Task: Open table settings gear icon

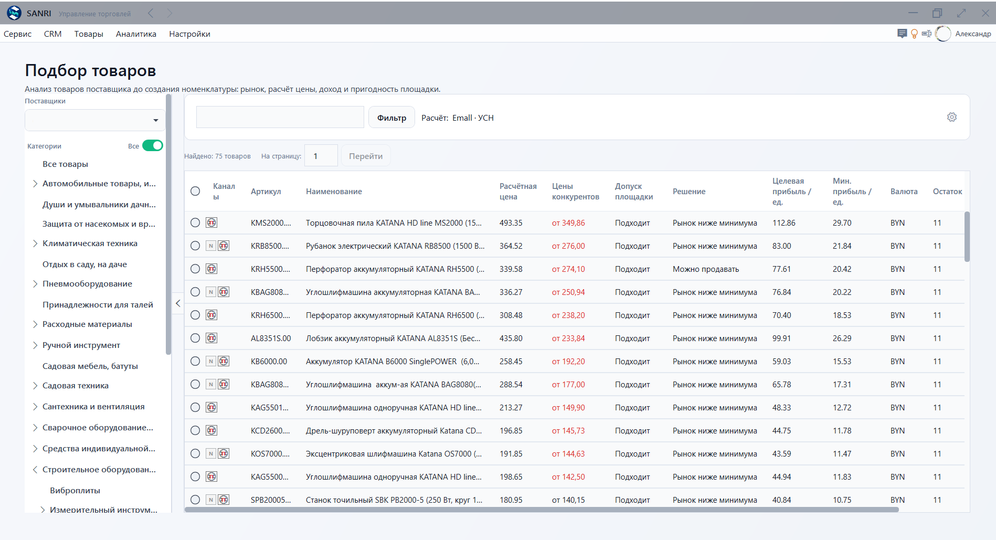Action: coord(952,117)
